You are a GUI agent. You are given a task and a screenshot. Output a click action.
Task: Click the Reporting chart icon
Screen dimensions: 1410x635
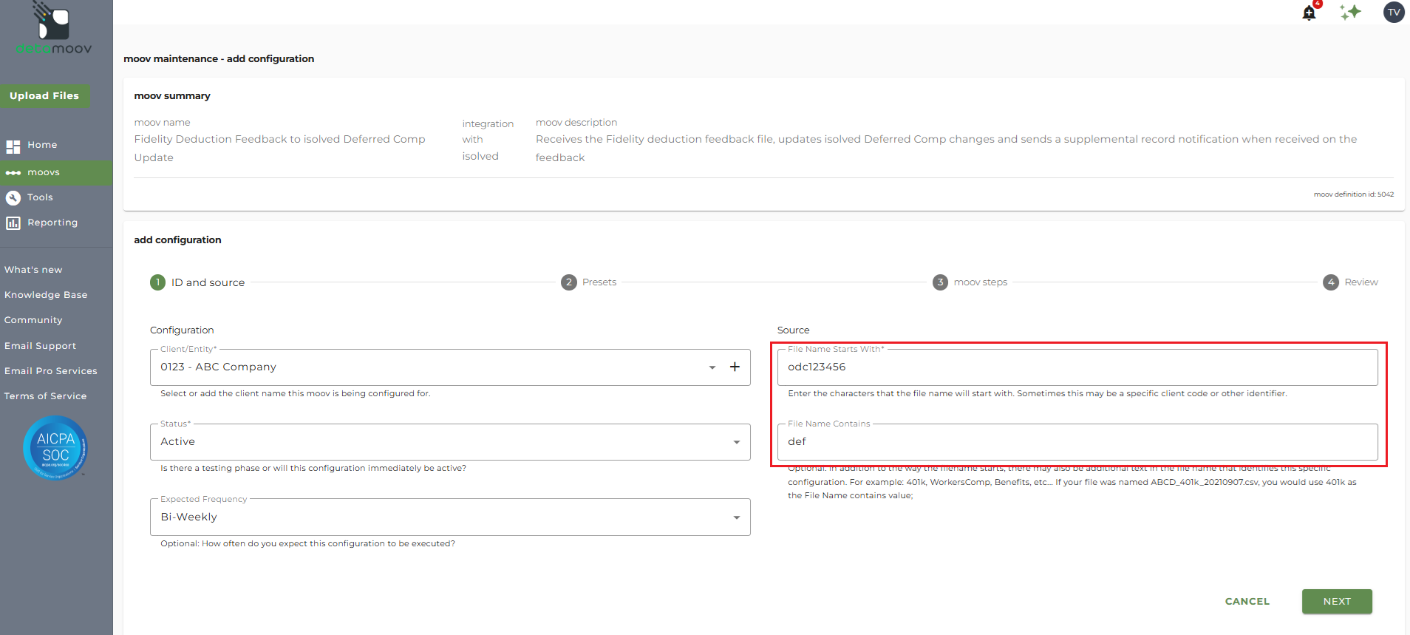point(13,223)
